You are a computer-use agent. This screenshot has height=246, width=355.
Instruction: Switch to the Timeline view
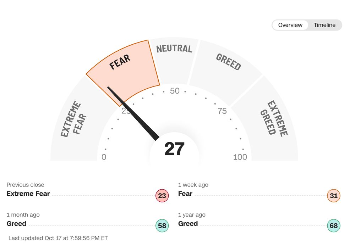tap(324, 25)
